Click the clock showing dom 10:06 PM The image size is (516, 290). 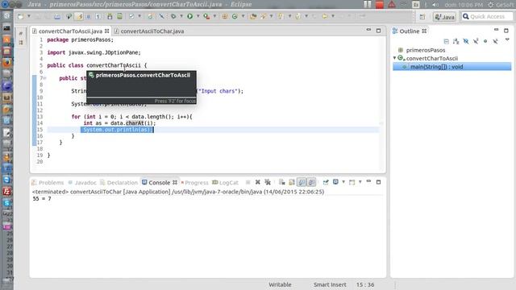[x=464, y=5]
